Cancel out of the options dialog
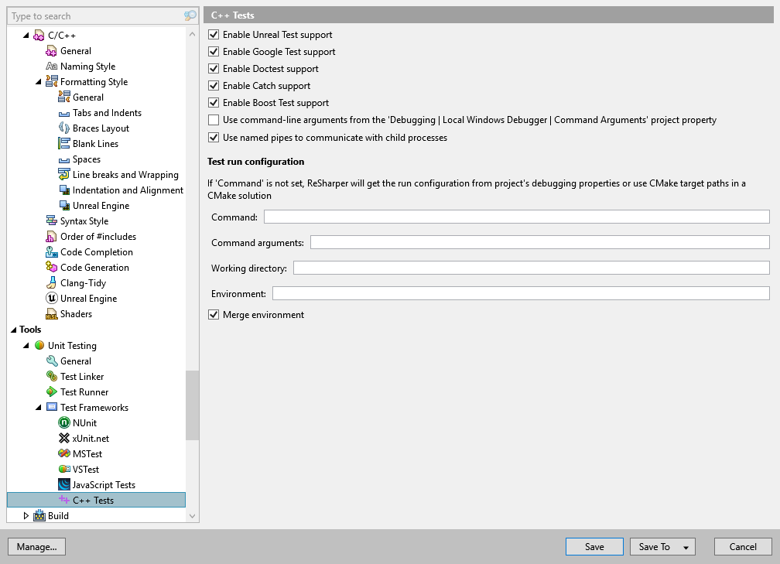Viewport: 780px width, 564px height. point(742,546)
